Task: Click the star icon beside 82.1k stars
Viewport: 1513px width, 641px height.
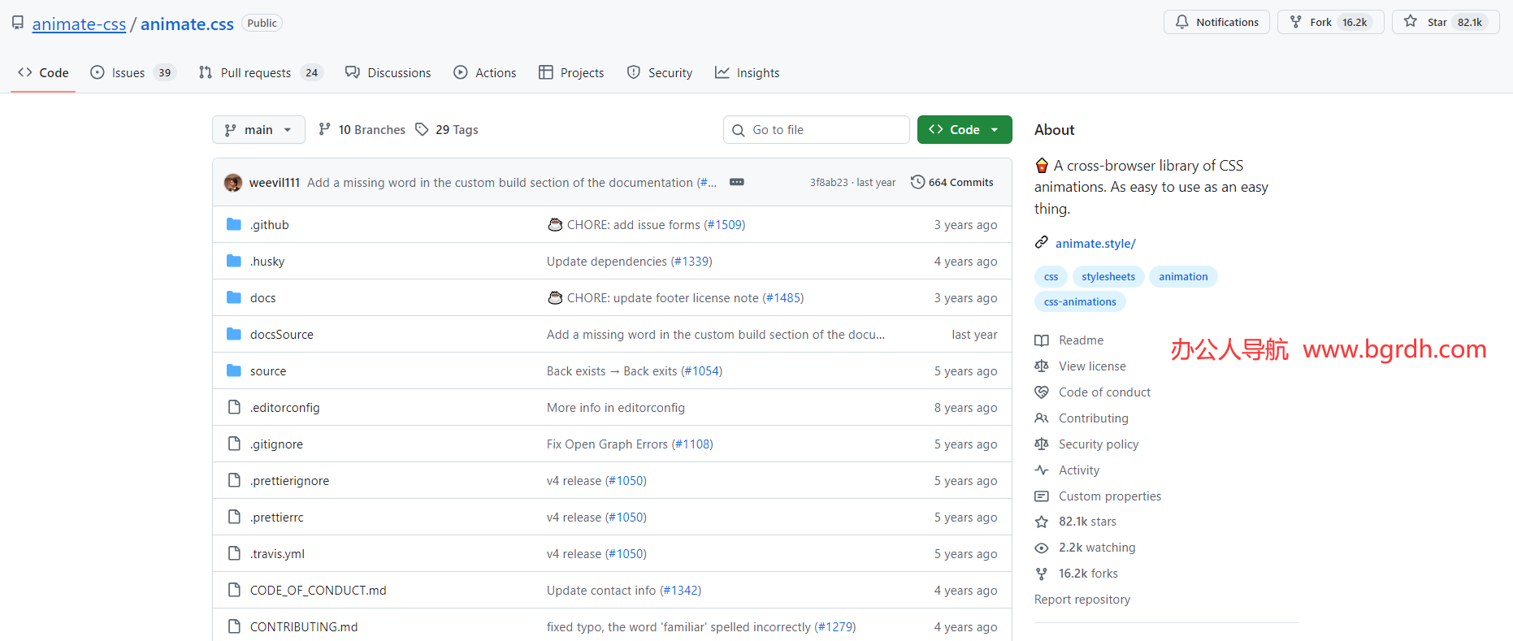Action: (1042, 522)
